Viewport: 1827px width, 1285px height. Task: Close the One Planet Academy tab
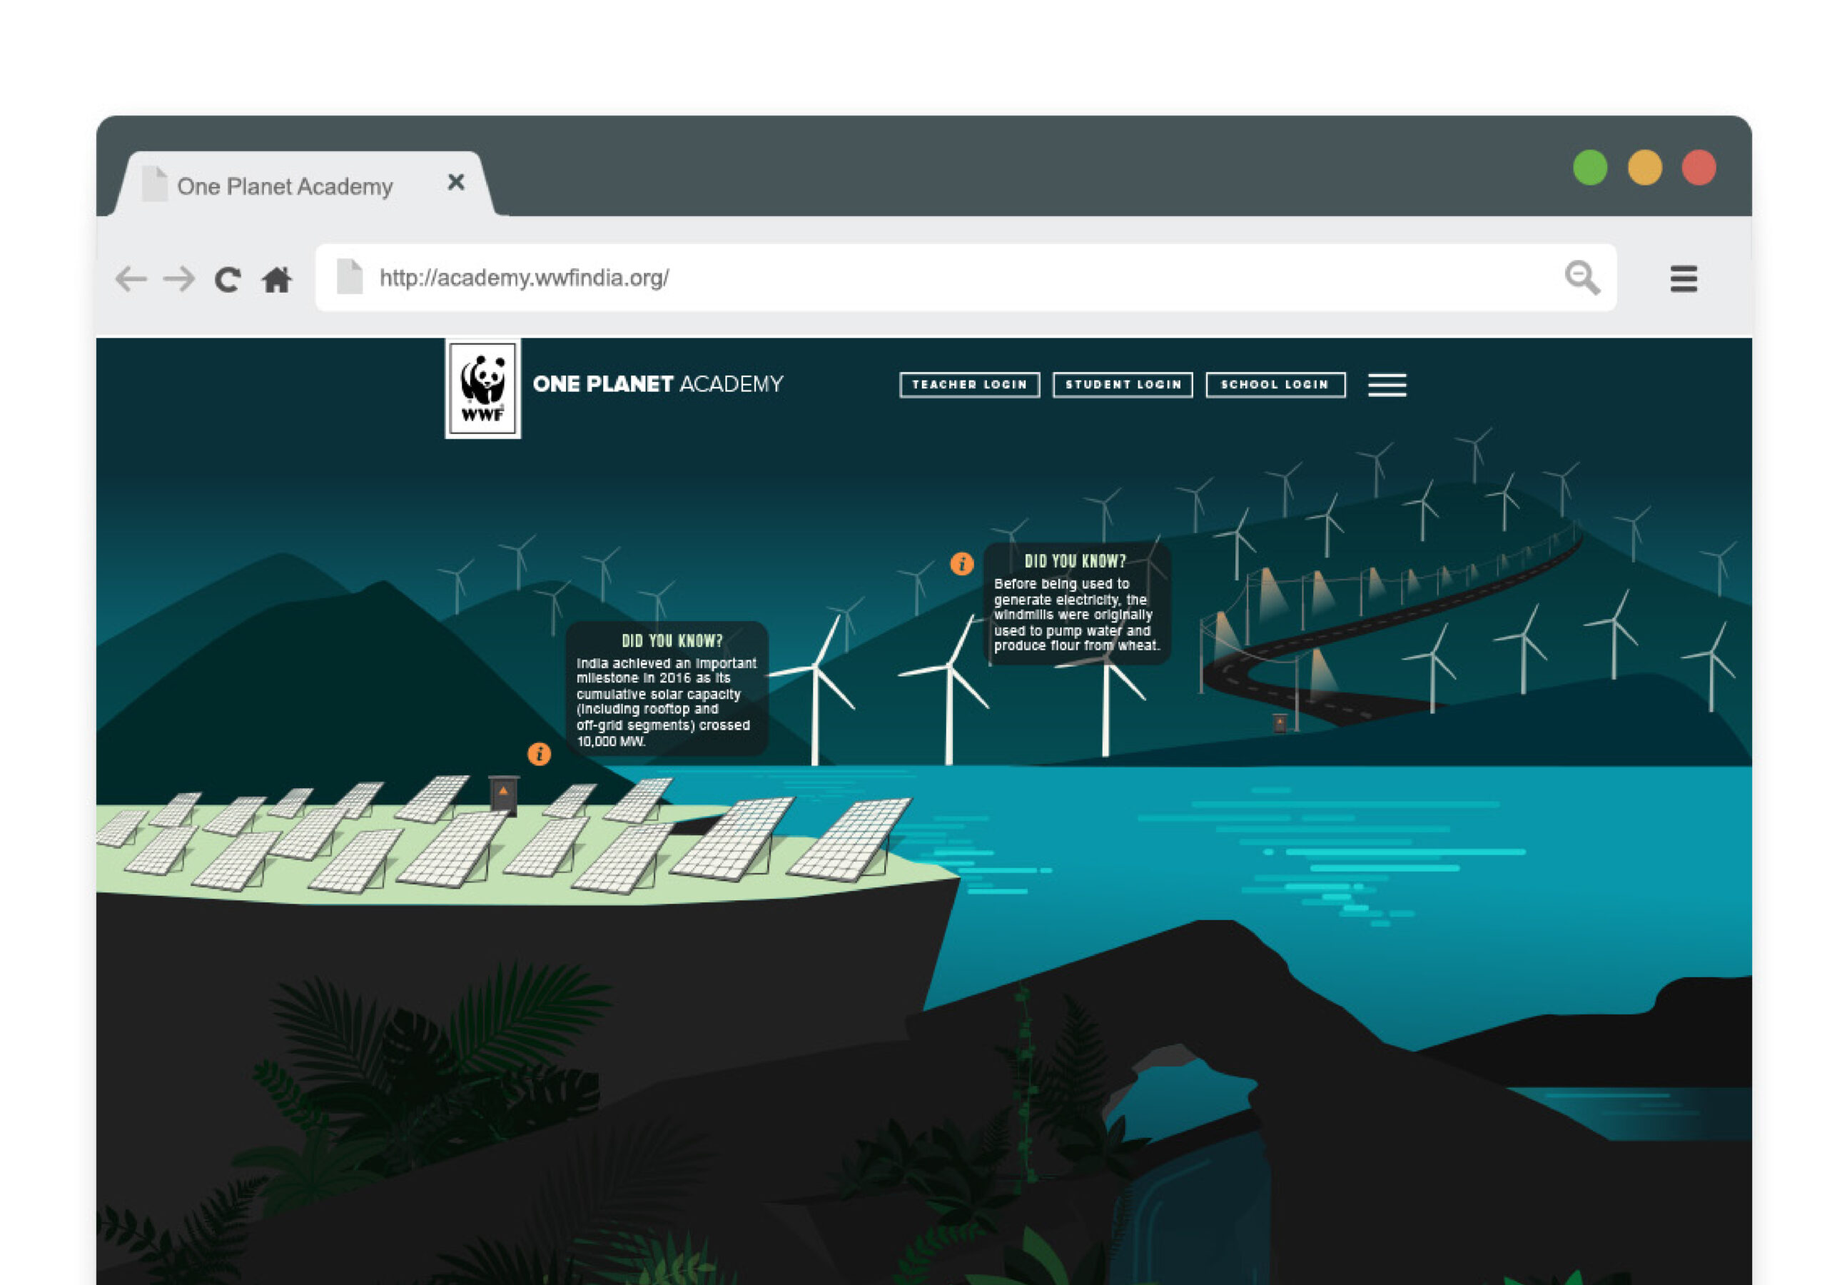point(456,182)
